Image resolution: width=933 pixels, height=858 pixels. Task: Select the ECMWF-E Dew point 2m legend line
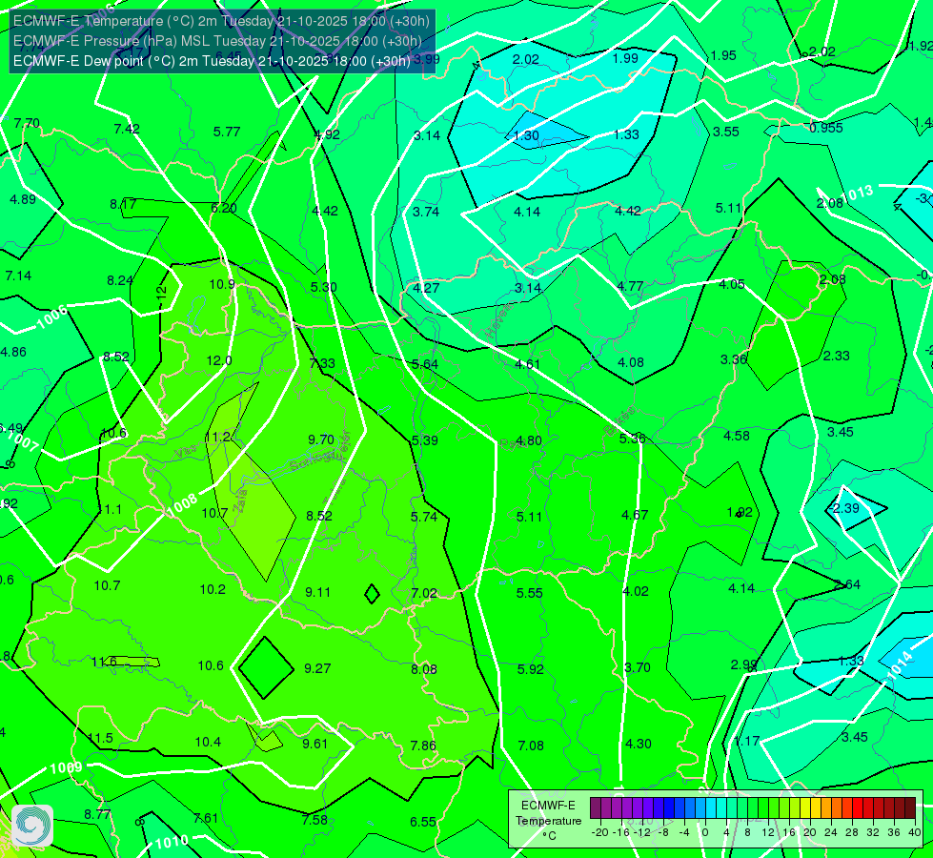(212, 61)
